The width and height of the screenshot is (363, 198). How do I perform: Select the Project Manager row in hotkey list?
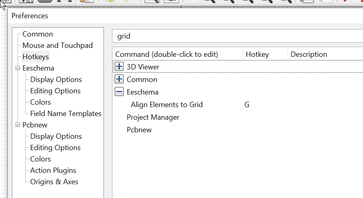click(153, 117)
